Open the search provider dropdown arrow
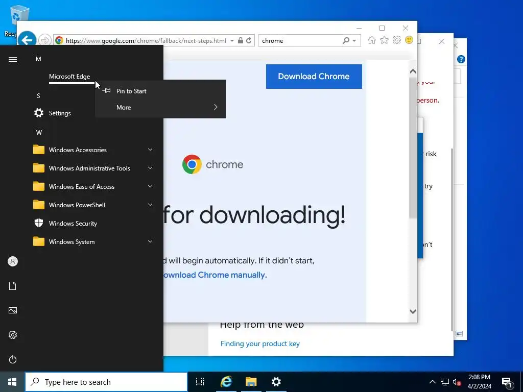The height and width of the screenshot is (392, 523). point(354,41)
